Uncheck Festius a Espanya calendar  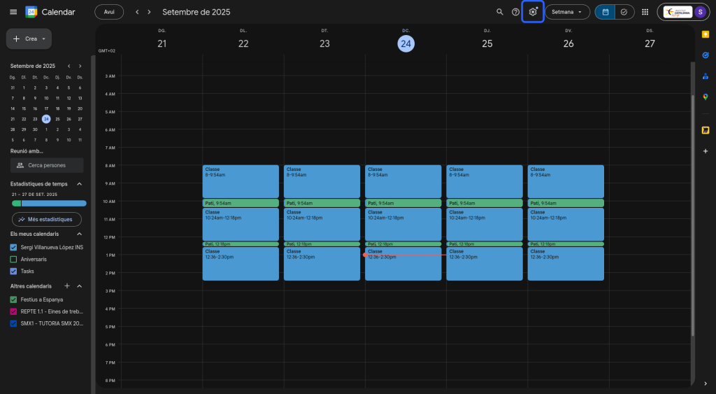pyautogui.click(x=14, y=300)
